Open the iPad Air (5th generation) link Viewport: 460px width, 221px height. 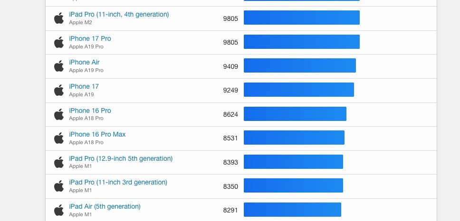105,206
